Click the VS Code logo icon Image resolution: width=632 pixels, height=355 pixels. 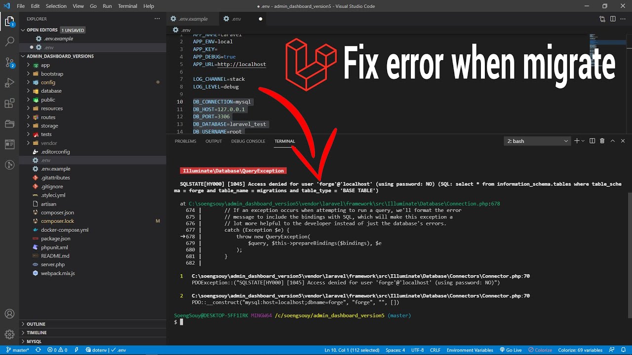[6, 6]
